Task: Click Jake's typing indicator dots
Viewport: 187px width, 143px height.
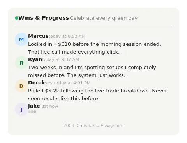Action: (x=32, y=112)
